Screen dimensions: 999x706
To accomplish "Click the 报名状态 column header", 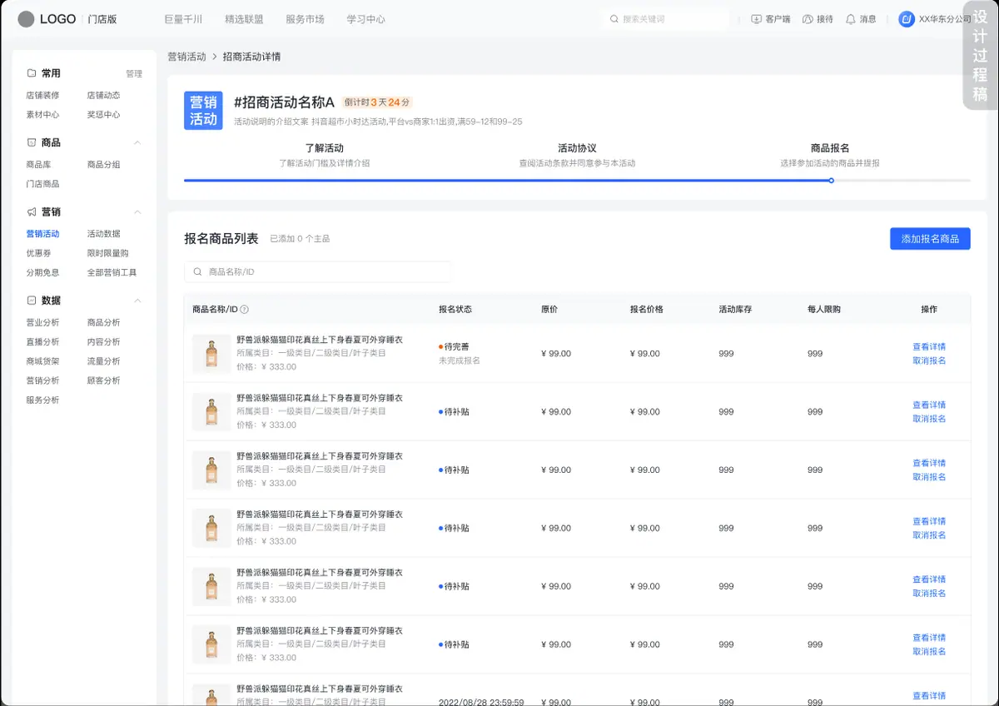I will (455, 309).
